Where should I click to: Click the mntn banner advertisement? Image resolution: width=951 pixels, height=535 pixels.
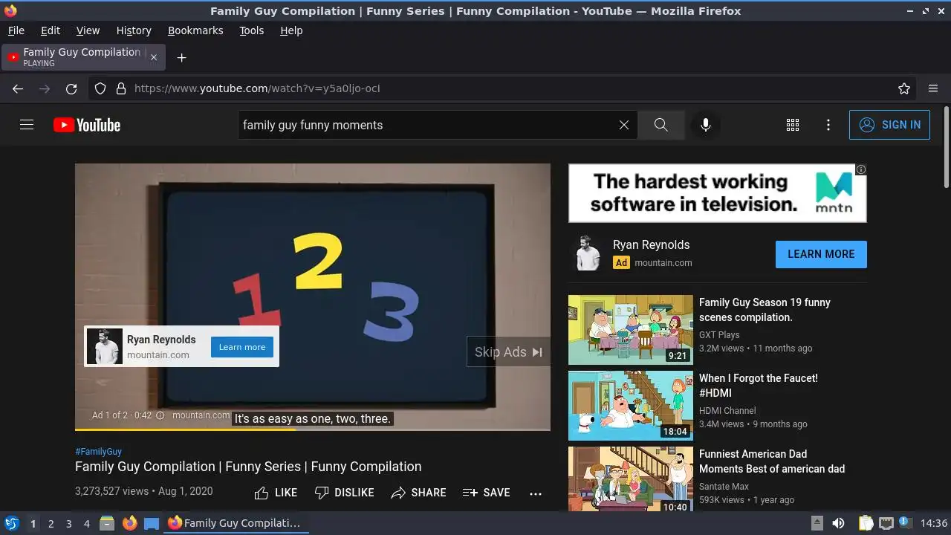coord(718,193)
